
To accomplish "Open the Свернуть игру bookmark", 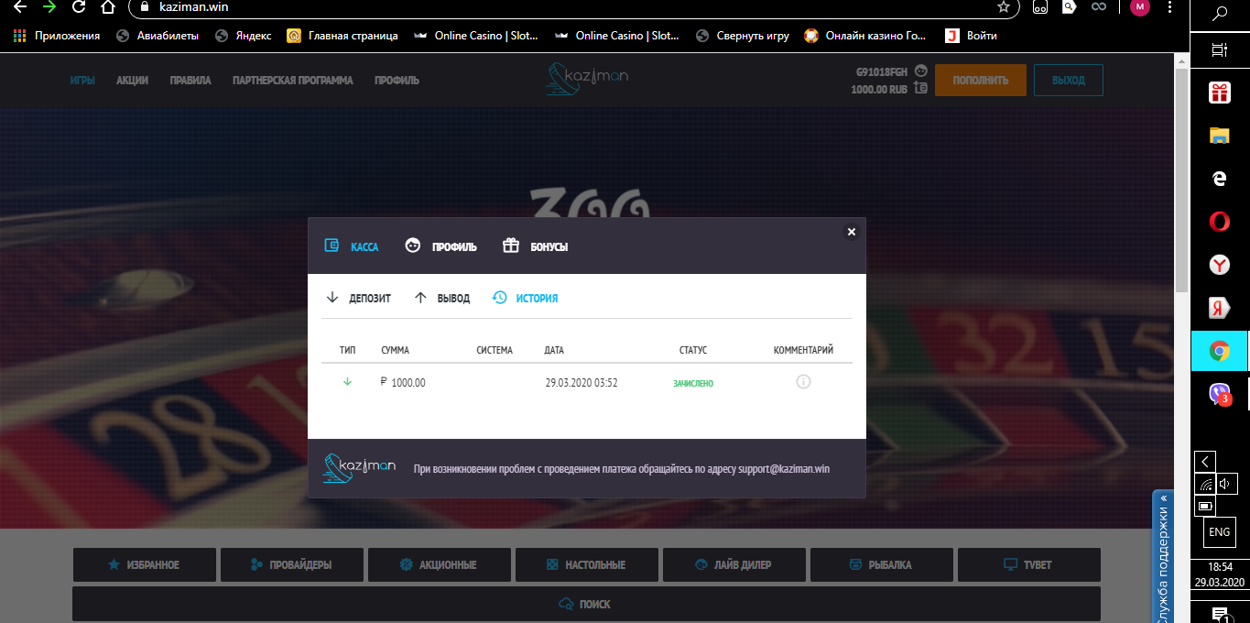I will pyautogui.click(x=743, y=36).
